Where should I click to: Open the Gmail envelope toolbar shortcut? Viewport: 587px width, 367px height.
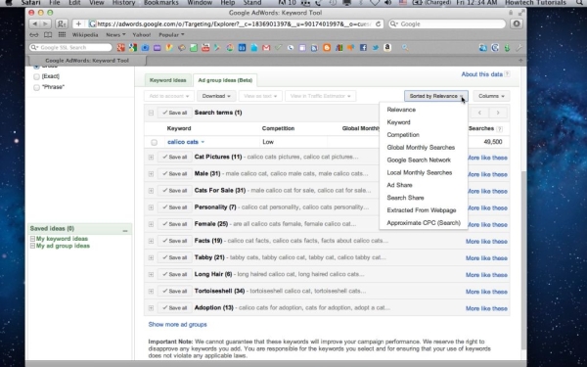[x=266, y=48]
